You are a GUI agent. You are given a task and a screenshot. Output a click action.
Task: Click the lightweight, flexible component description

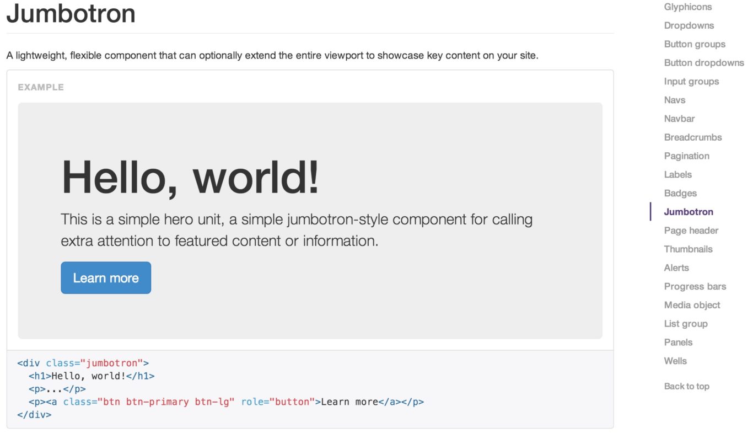[x=272, y=56]
